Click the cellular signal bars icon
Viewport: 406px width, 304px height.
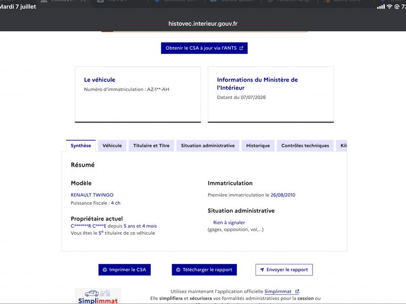click(x=381, y=7)
